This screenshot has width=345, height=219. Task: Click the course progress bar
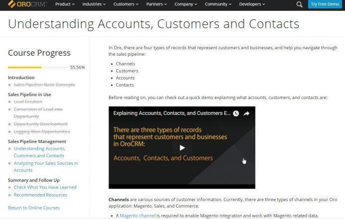coord(38,67)
